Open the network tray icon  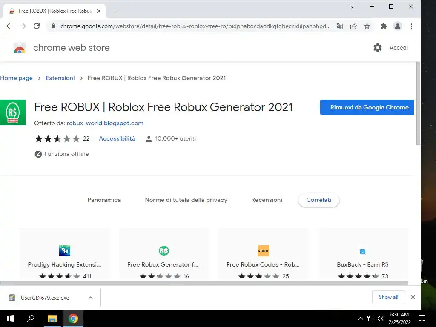pyautogui.click(x=371, y=318)
